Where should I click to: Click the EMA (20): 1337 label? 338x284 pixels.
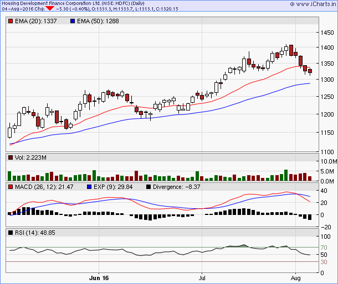click(x=36, y=21)
